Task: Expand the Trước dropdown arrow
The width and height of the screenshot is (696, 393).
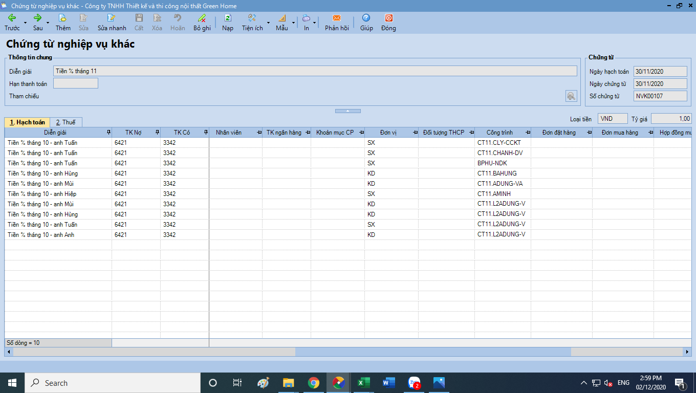Action: coord(25,23)
